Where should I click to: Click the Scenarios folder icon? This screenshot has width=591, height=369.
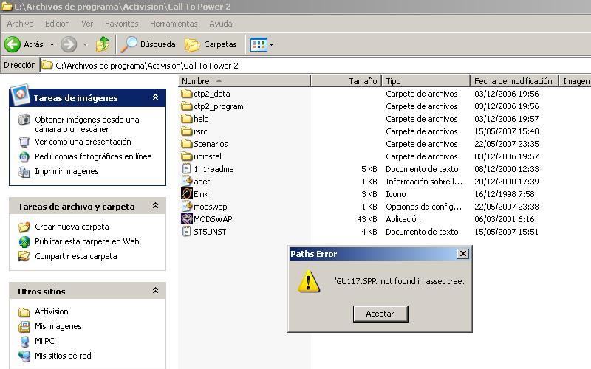click(187, 144)
